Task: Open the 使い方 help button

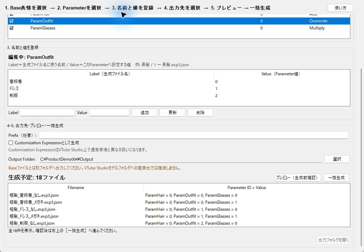Action: click(x=340, y=8)
